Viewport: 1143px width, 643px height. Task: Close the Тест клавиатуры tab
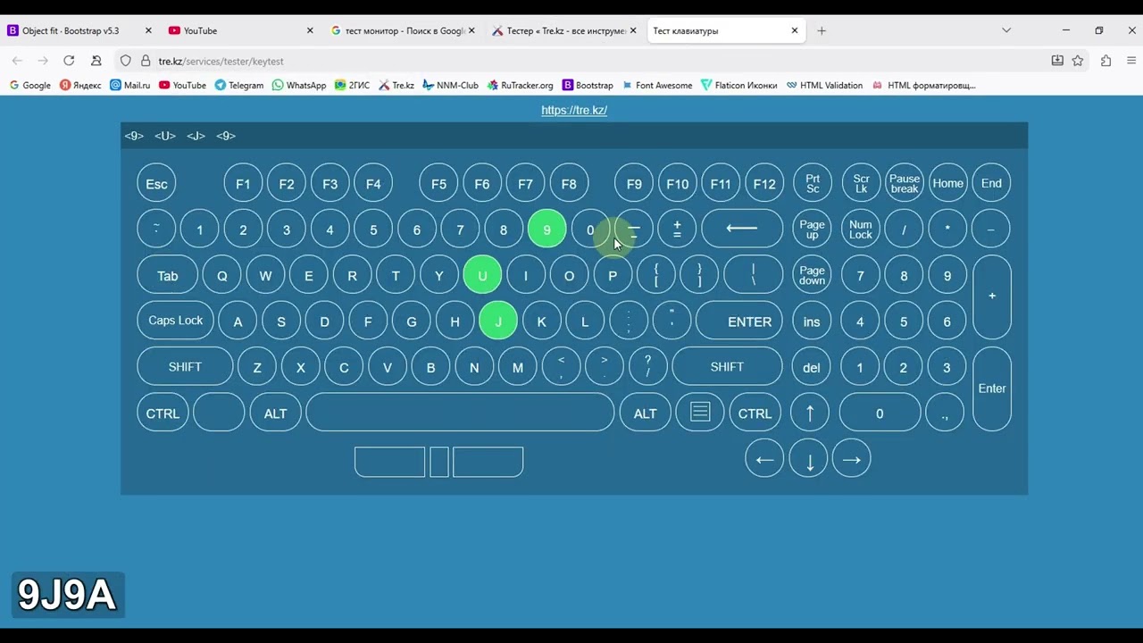(795, 30)
